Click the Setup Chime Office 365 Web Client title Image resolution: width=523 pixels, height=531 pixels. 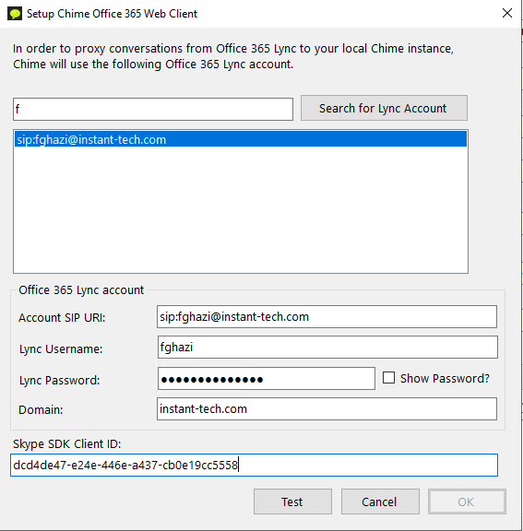pos(113,14)
